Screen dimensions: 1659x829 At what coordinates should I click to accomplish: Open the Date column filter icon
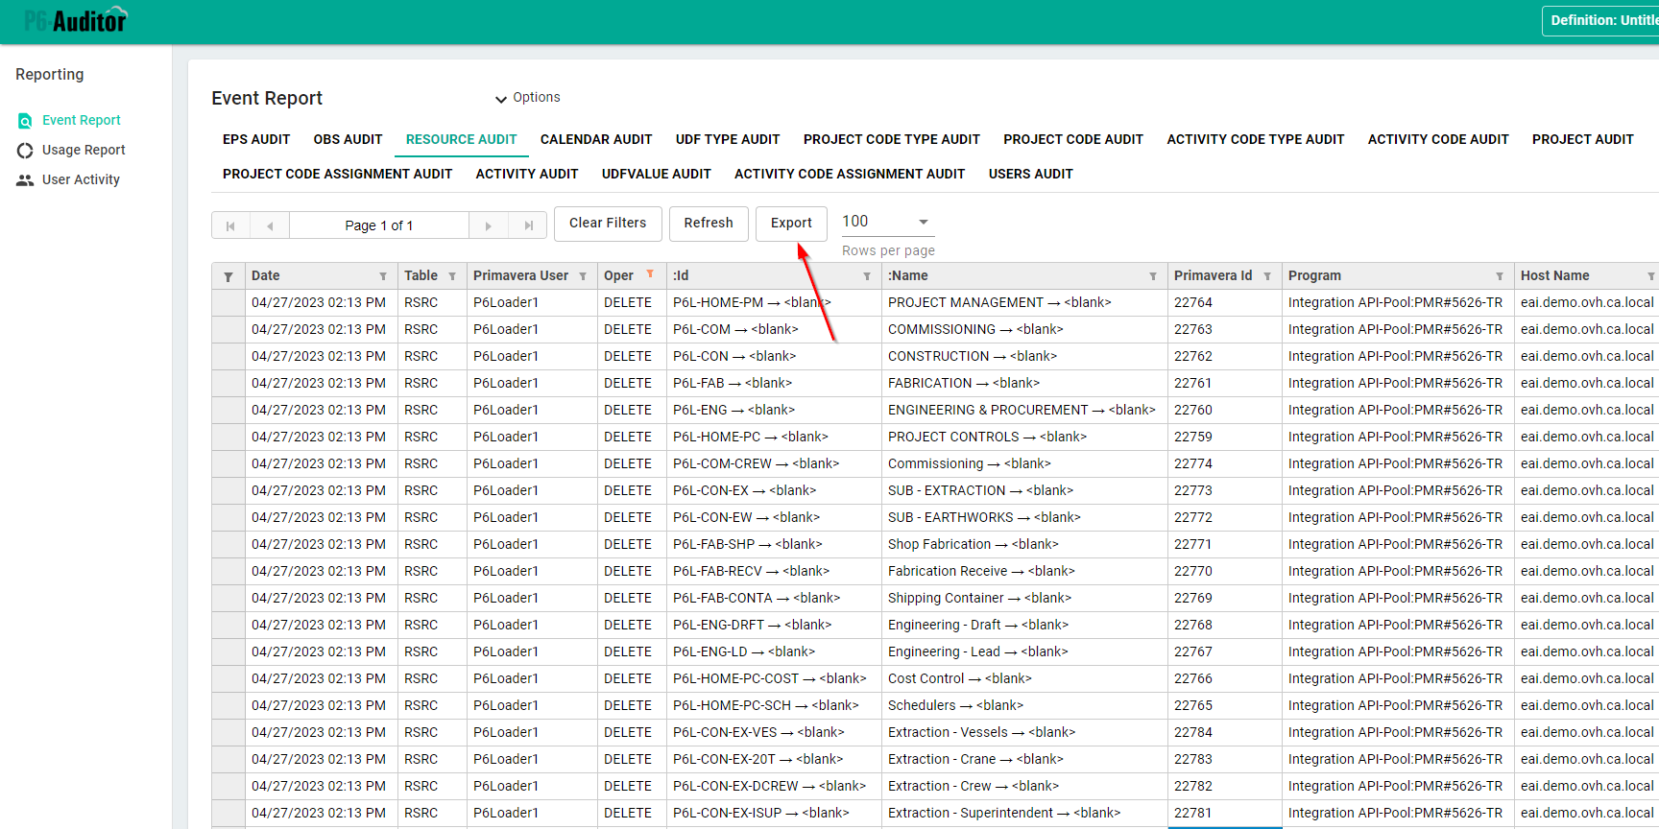point(383,276)
